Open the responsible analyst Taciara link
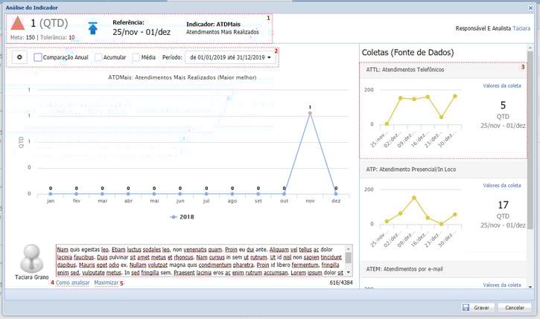 click(x=521, y=28)
